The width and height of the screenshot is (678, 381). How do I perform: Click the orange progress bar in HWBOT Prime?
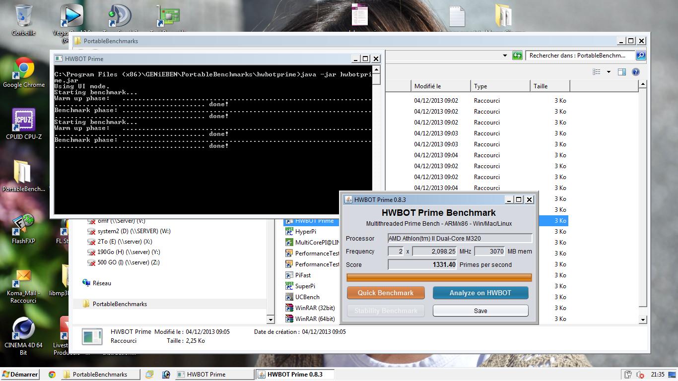[x=439, y=277]
